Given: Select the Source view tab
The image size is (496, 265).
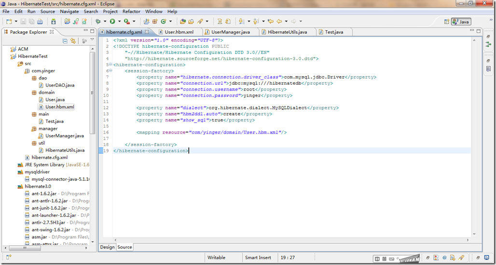Looking at the screenshot, I should pyautogui.click(x=124, y=247).
